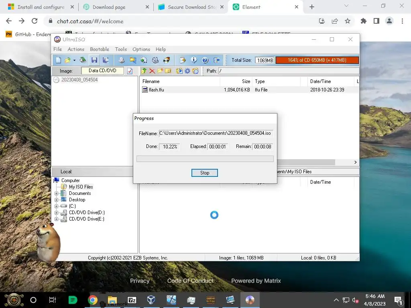
Task: Open the dropdown arrow beside Open icon
Action: [74, 61]
